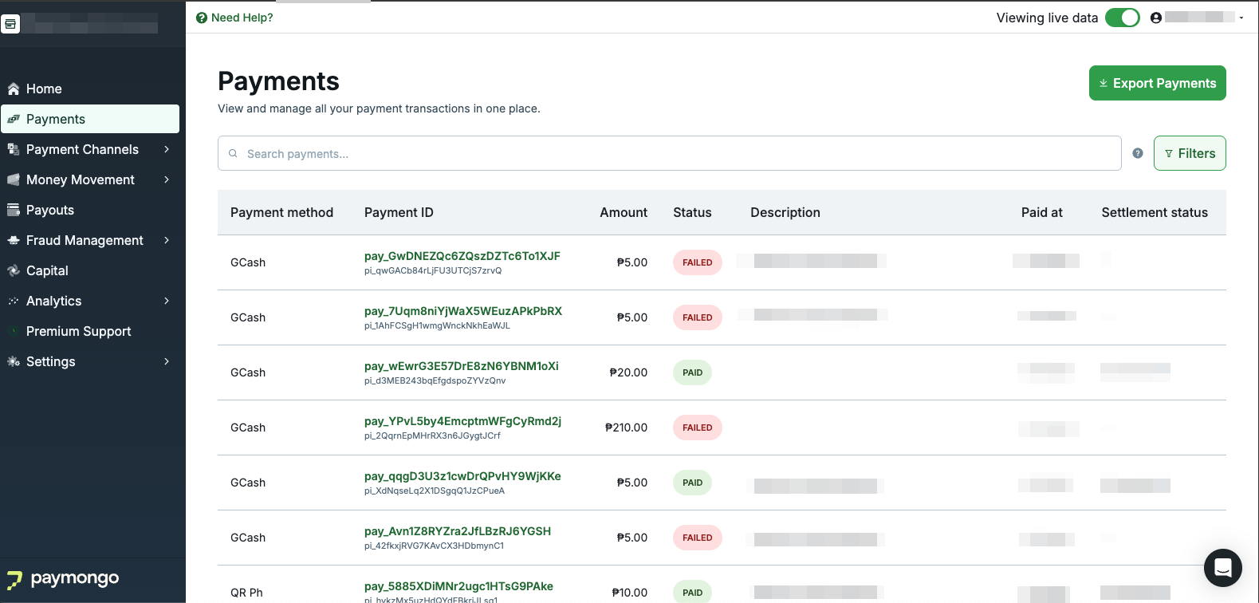Click the QR Ph payment method cell

(246, 593)
